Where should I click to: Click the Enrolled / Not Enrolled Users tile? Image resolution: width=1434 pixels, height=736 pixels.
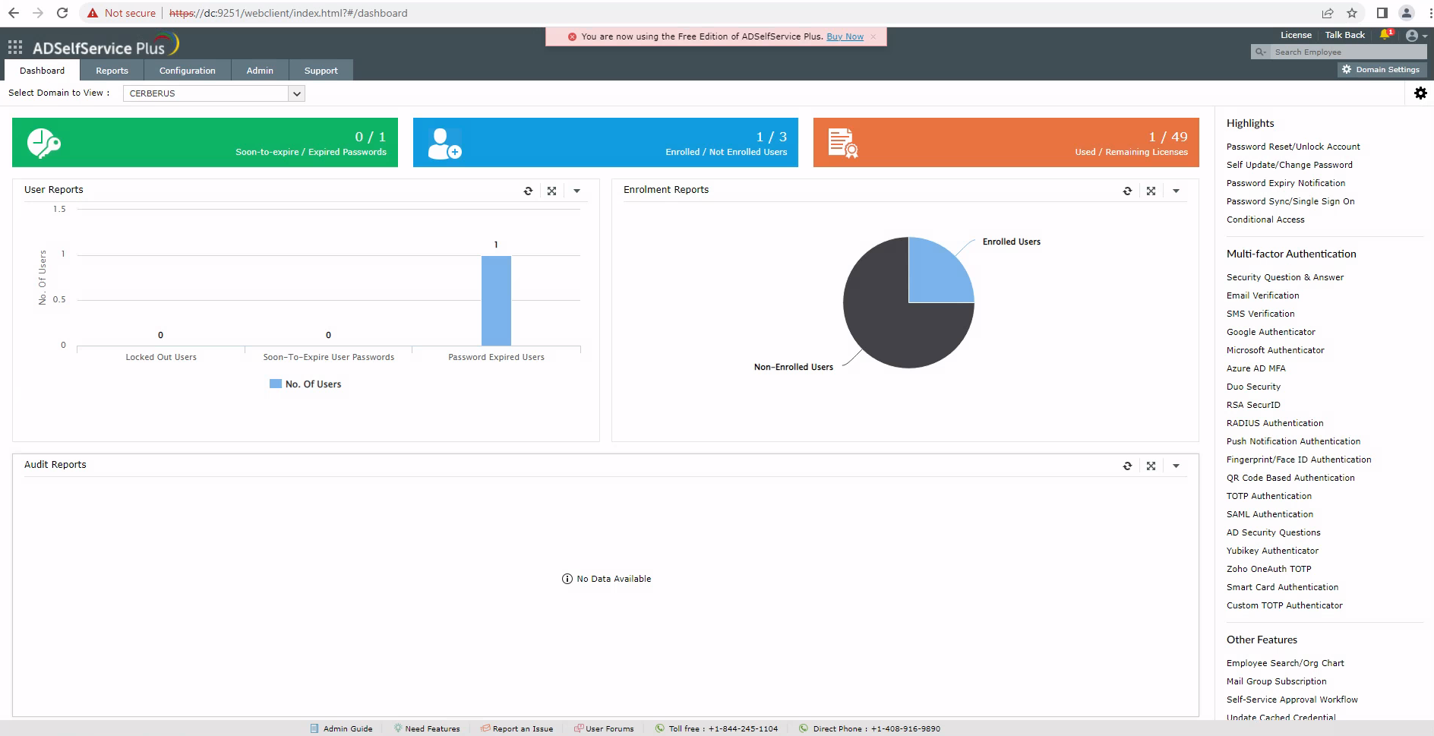(x=605, y=142)
